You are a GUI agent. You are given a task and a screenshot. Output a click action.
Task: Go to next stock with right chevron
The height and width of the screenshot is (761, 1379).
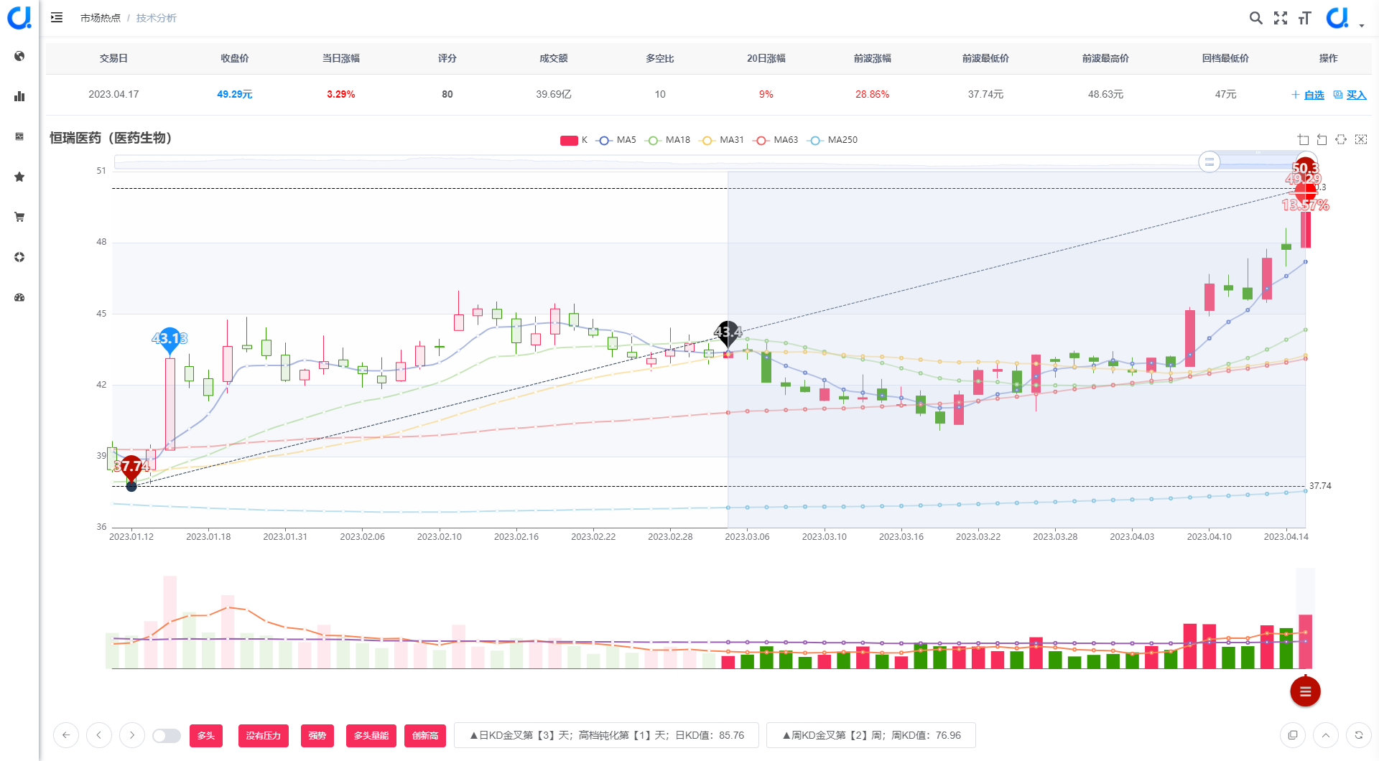coord(132,735)
